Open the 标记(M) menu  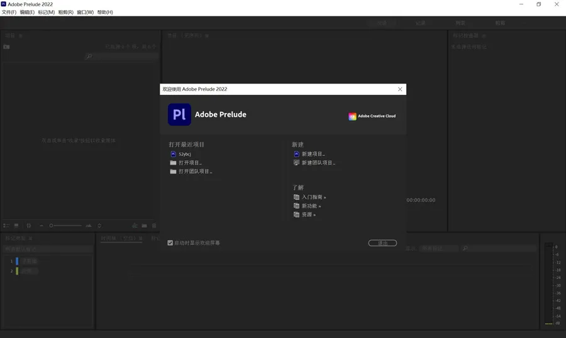[46, 13]
